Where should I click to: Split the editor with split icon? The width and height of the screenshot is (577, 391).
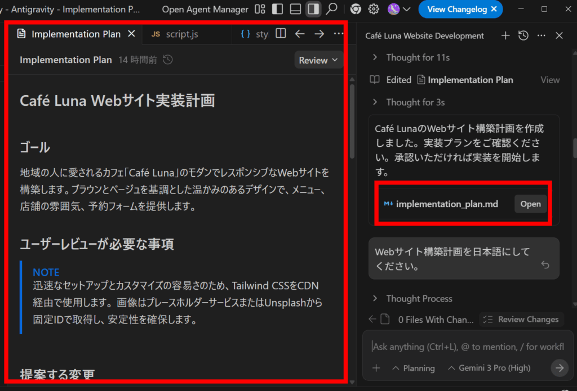pyautogui.click(x=281, y=34)
